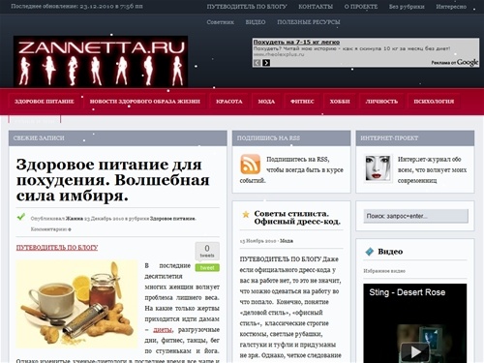This screenshot has width=484, height=363.
Task: Click the ginger tea article image
Action: point(76,304)
